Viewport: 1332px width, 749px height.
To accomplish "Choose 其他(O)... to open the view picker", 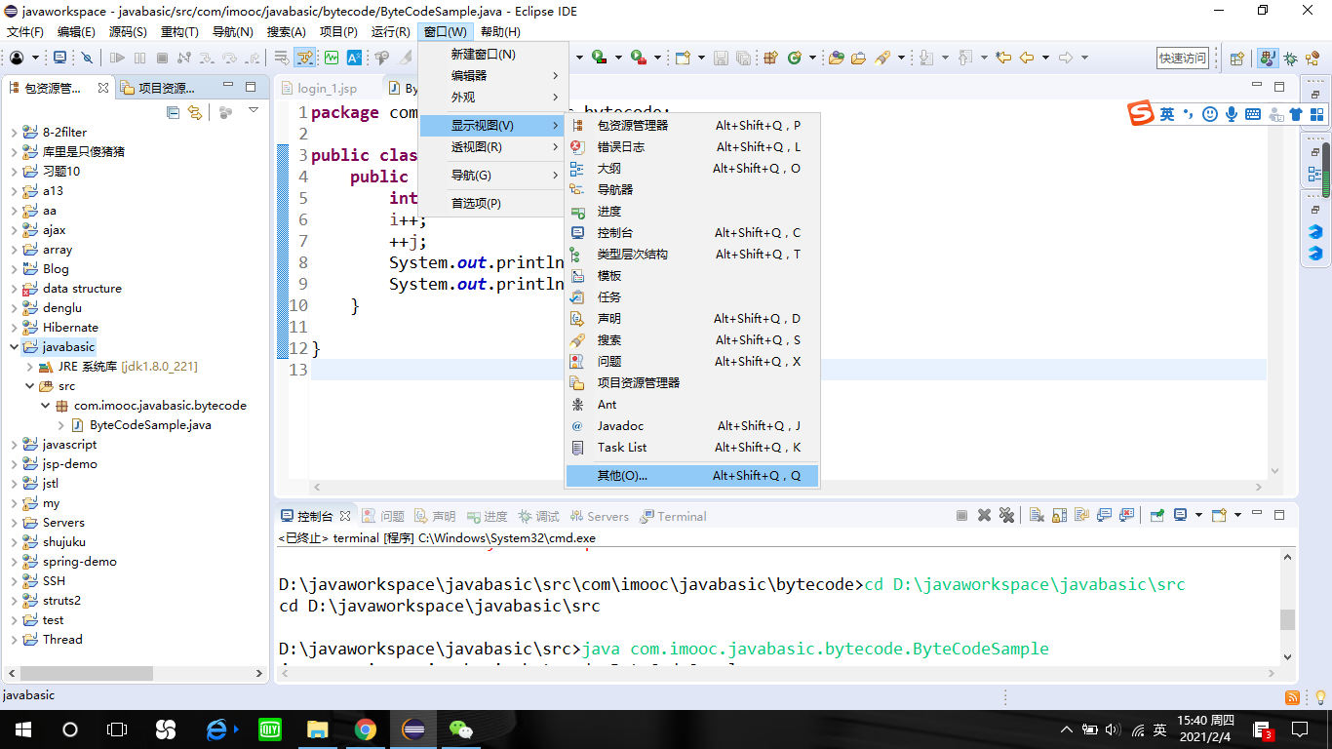I will [614, 475].
